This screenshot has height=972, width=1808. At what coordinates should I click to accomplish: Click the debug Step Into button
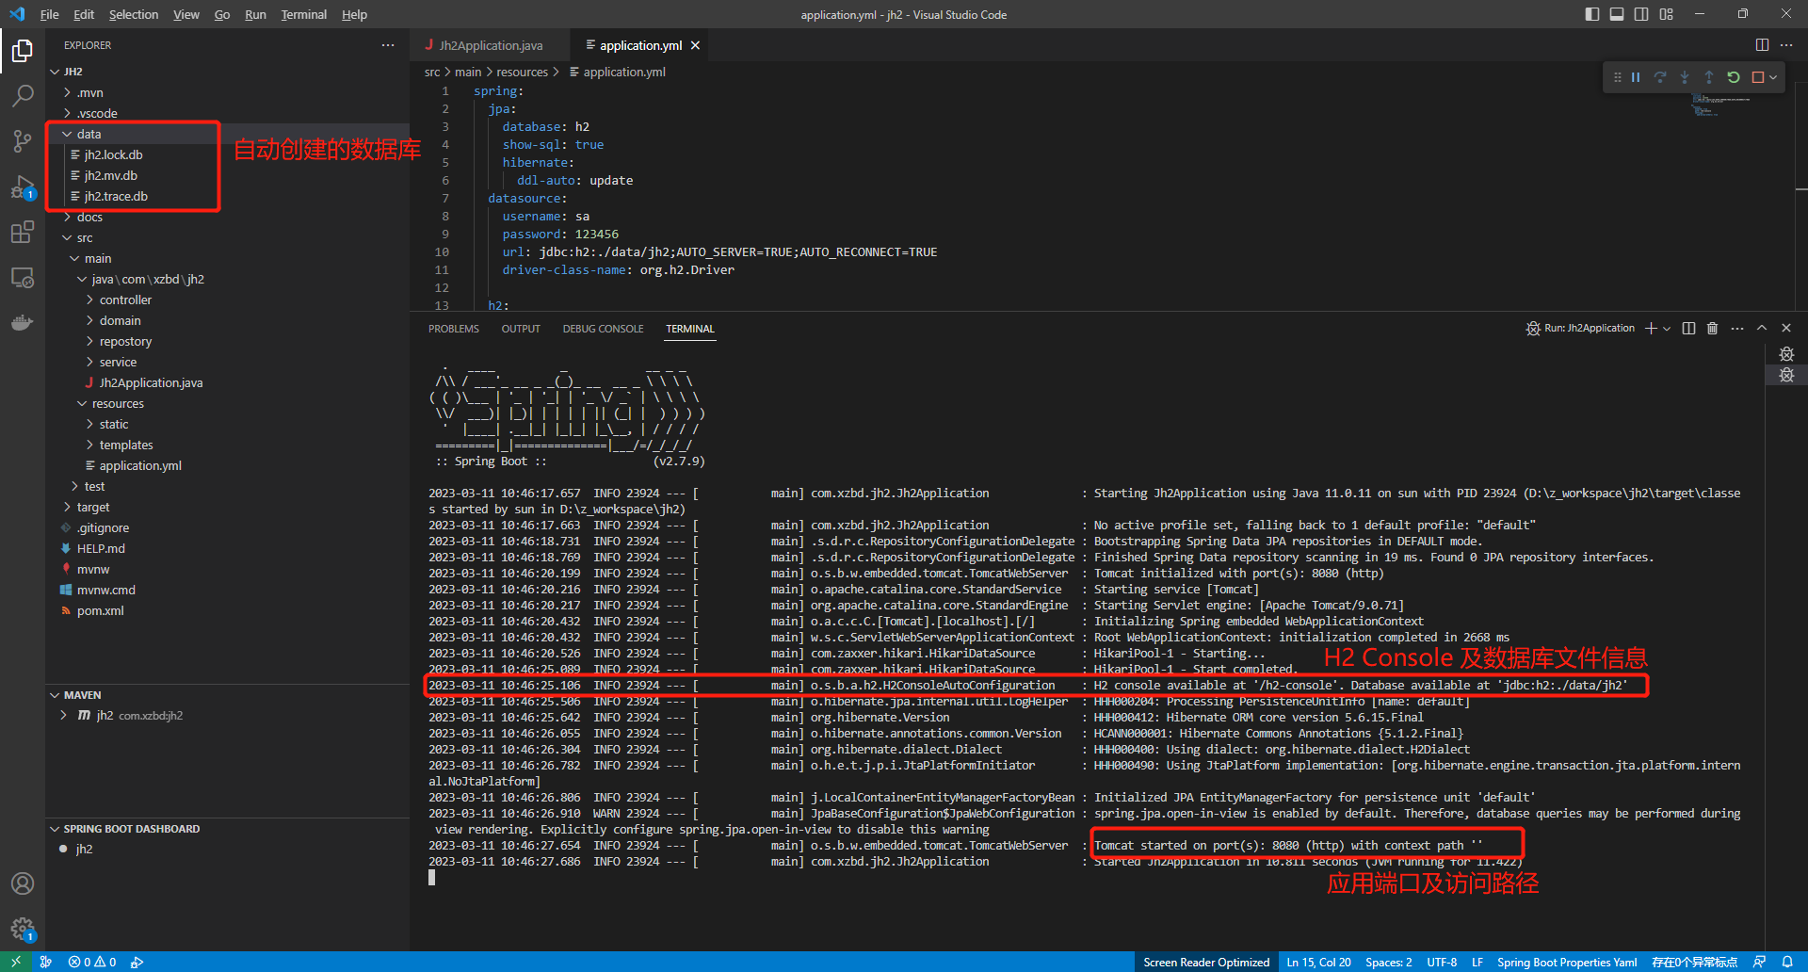1685,77
